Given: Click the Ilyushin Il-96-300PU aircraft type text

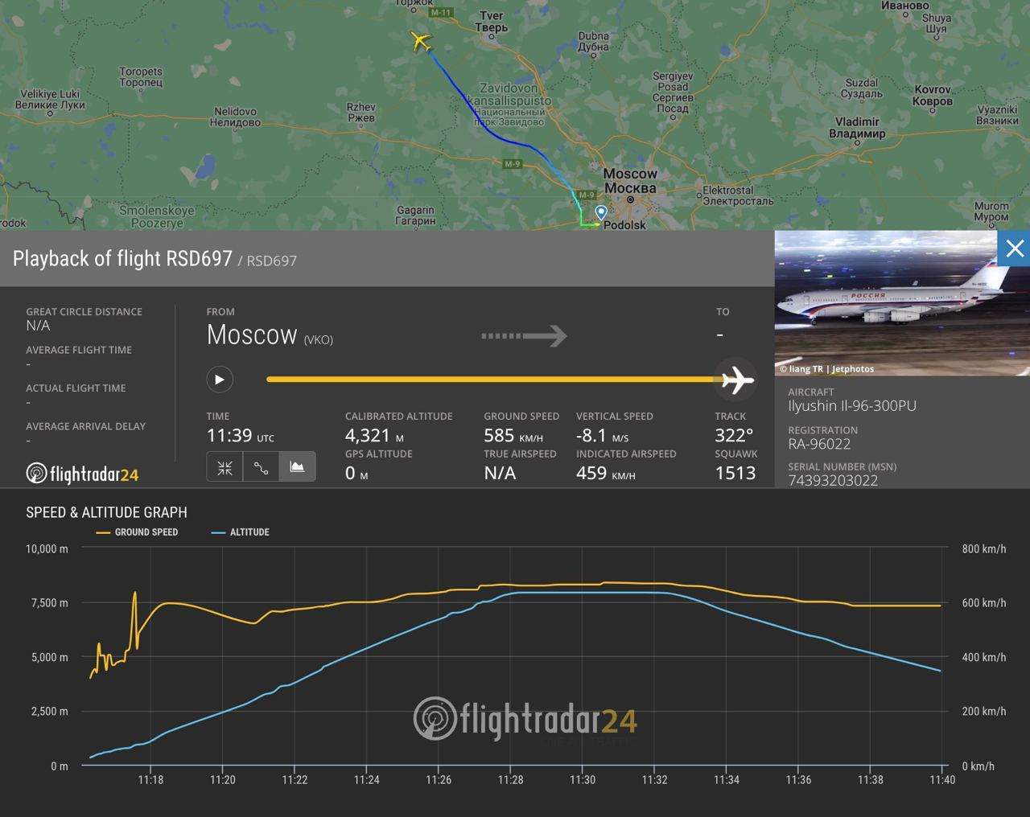Looking at the screenshot, I should click(852, 406).
